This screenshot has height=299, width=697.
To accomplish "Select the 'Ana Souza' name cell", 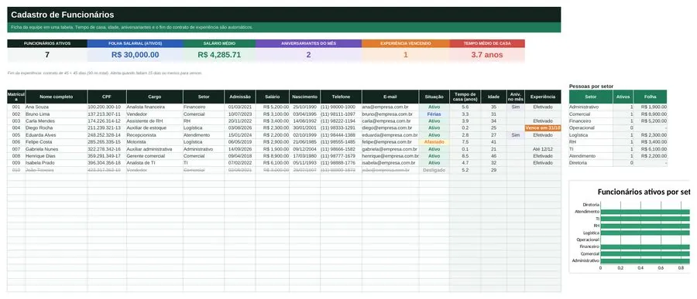I will (56, 107).
